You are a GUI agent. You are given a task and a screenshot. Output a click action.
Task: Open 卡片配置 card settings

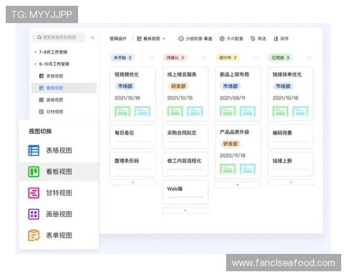point(231,39)
